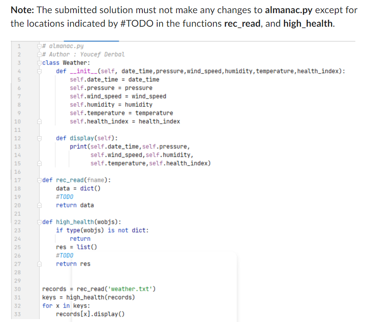This screenshot has width=366, height=322.
Task: Click 'if type(wobjs) is not dict:' line
Action: pyautogui.click(x=102, y=230)
